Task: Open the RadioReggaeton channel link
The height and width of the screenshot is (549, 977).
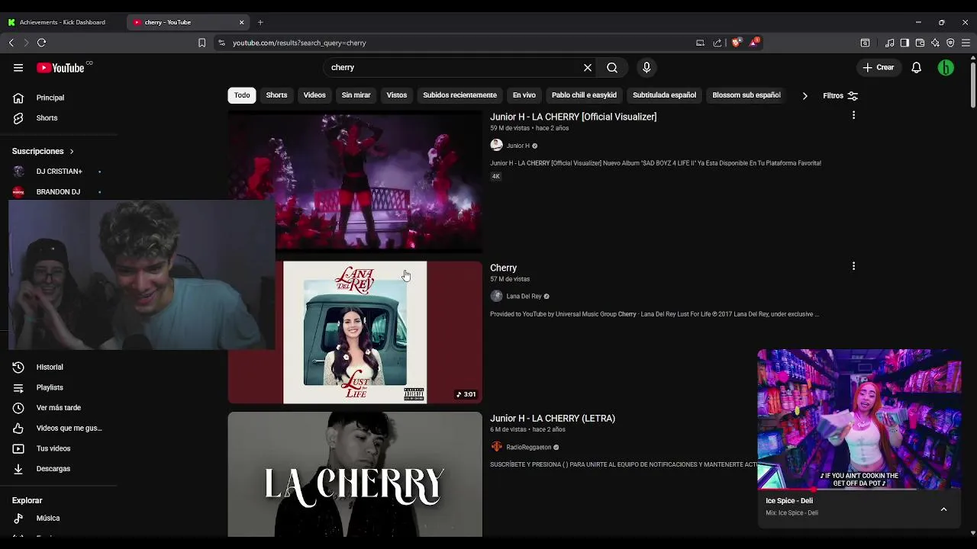Action: (528, 448)
